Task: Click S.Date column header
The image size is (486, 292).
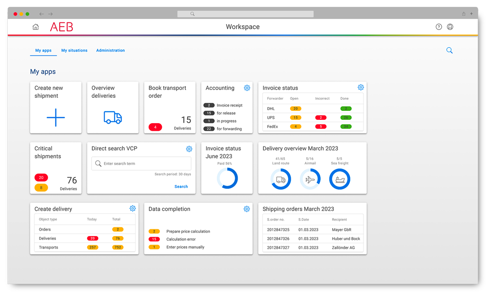Action: point(304,219)
